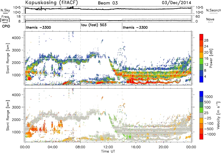221x153 pixels.
Task: Click the "Nave" legend label
Action: (x=210, y=19)
